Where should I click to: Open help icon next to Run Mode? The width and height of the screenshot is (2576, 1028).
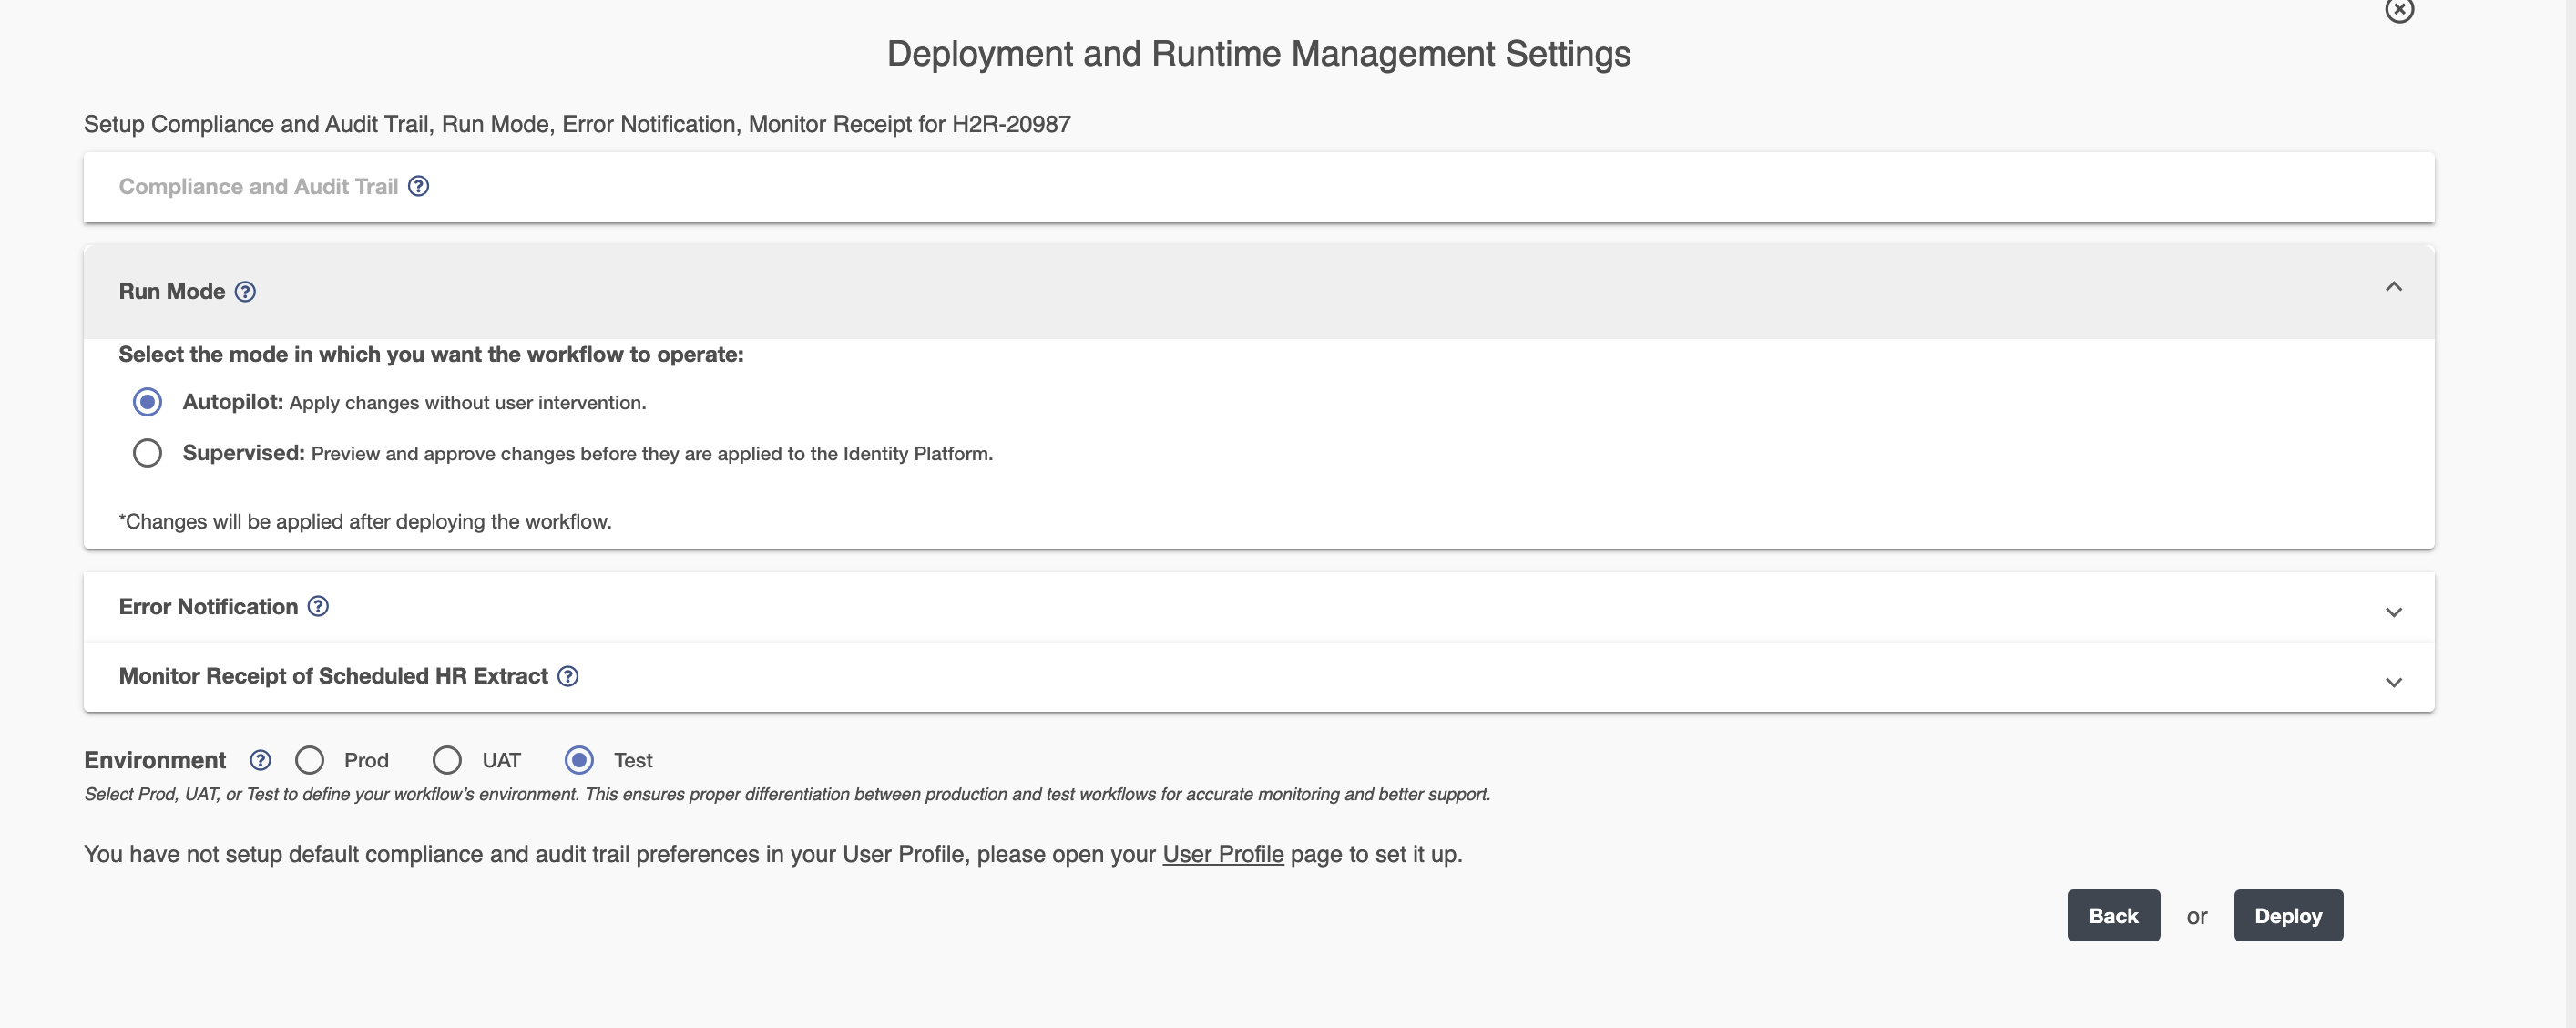(x=245, y=292)
